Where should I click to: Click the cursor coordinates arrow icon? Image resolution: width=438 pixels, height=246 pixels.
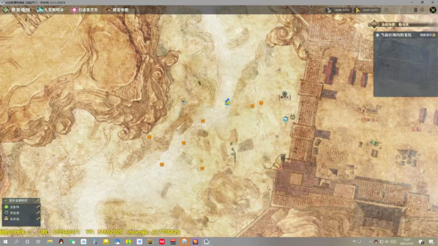tap(329, 10)
